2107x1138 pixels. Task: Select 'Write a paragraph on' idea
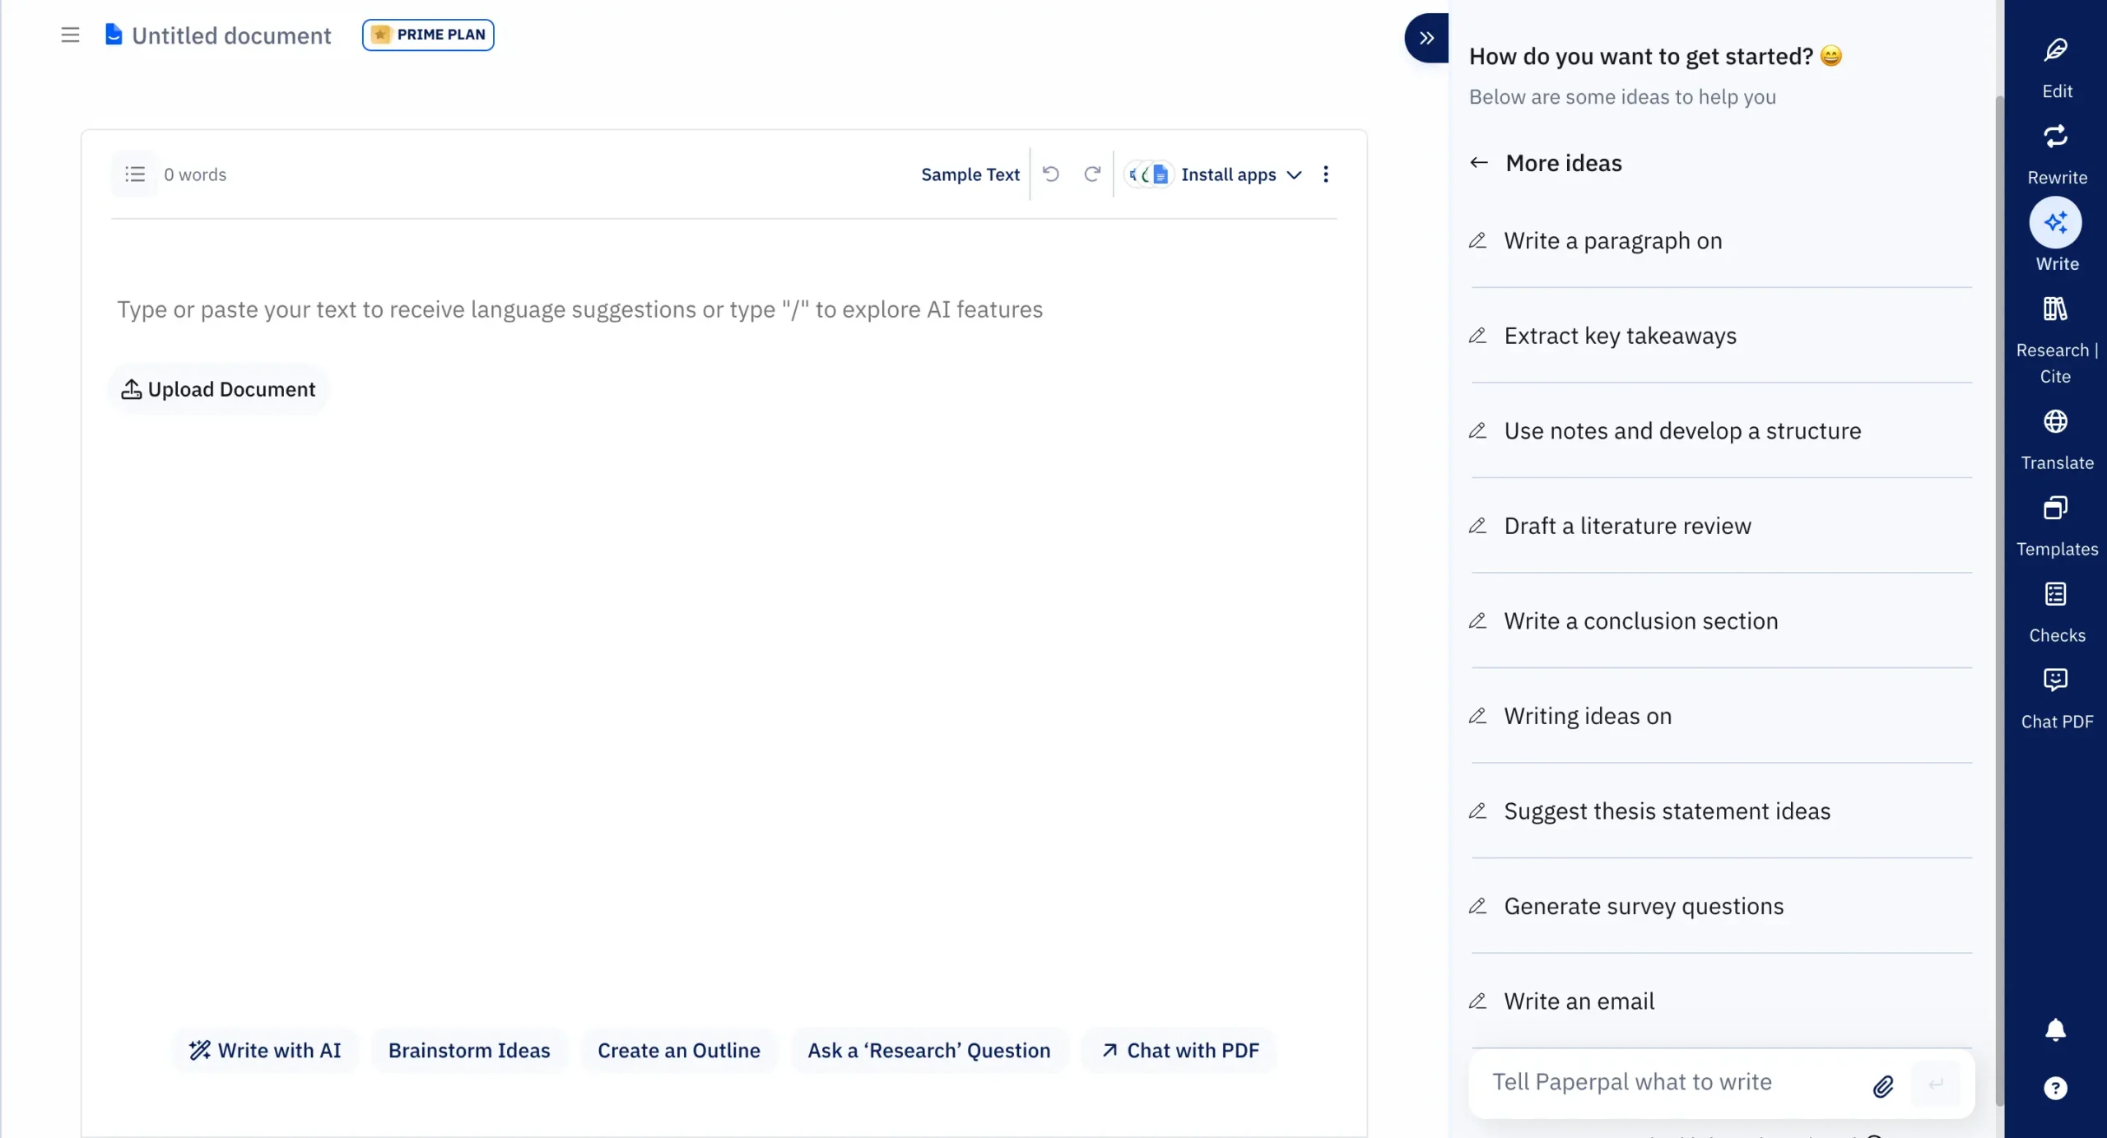pyautogui.click(x=1721, y=241)
